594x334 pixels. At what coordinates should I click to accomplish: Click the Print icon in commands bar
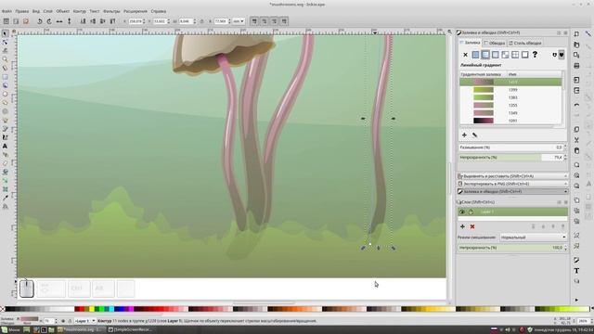click(576, 66)
